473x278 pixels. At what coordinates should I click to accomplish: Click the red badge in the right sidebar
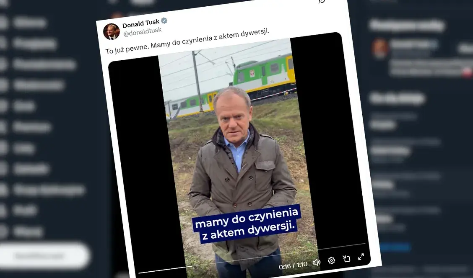pyautogui.click(x=467, y=72)
